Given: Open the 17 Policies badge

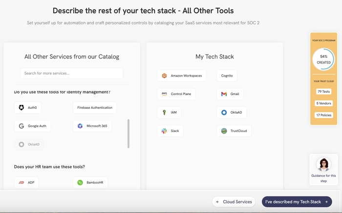Looking at the screenshot, I should coord(323,115).
